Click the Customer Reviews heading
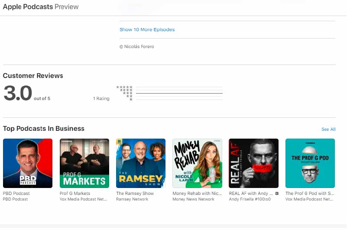Screen dimensions: 347x230 click(x=33, y=76)
